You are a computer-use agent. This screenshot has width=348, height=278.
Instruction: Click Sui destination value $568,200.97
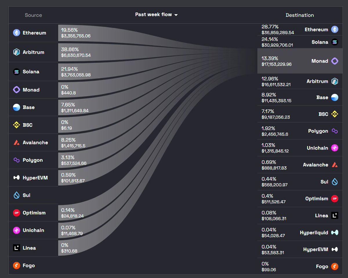click(275, 185)
